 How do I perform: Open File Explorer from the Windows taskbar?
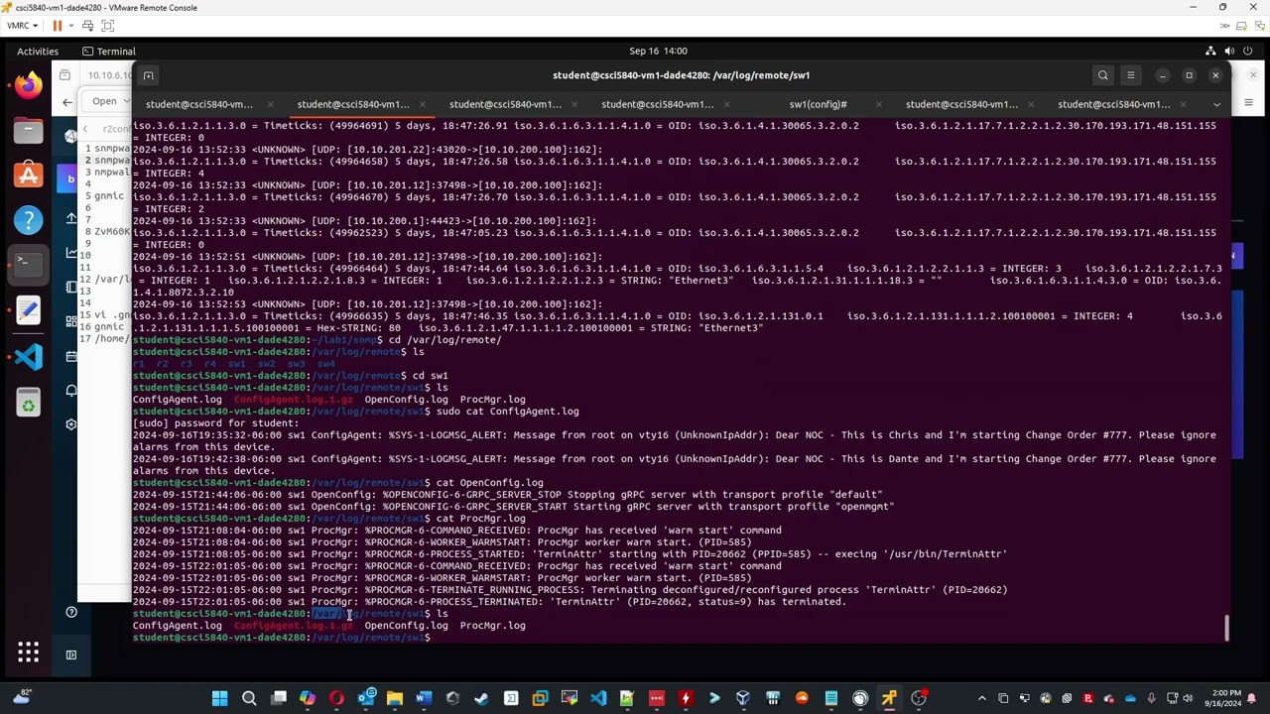pos(395,698)
